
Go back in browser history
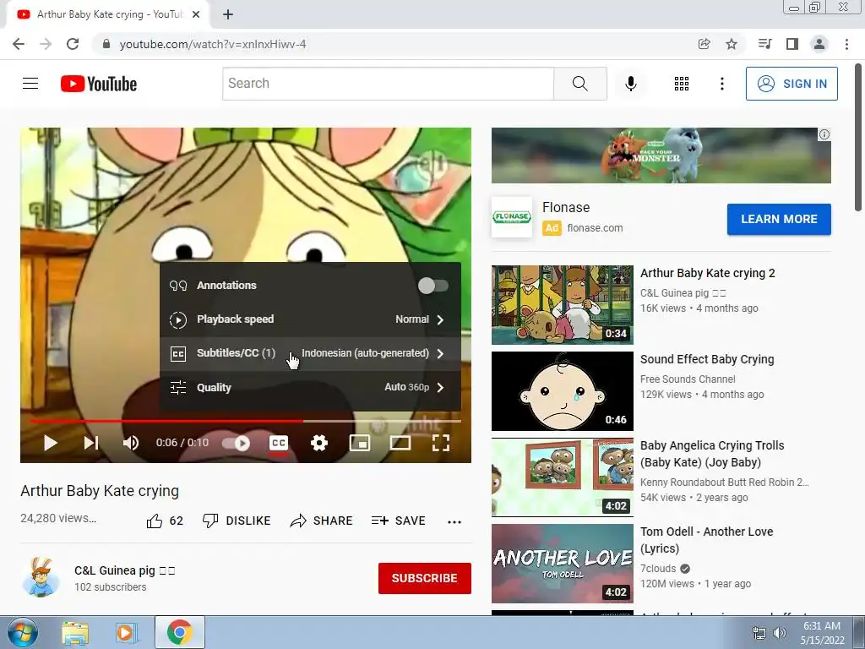(x=19, y=44)
